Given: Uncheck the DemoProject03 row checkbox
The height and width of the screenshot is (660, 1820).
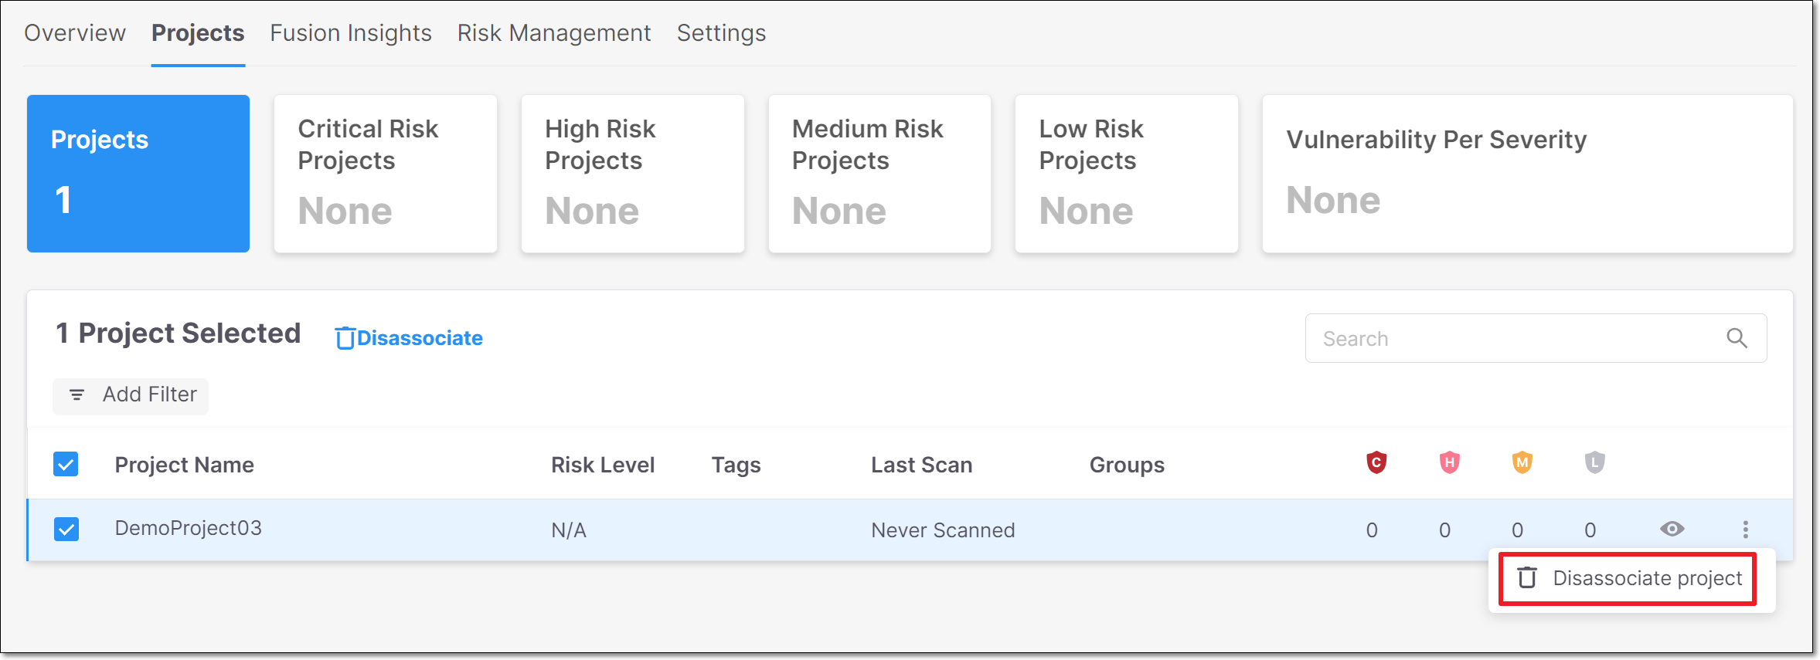Looking at the screenshot, I should pyautogui.click(x=66, y=530).
